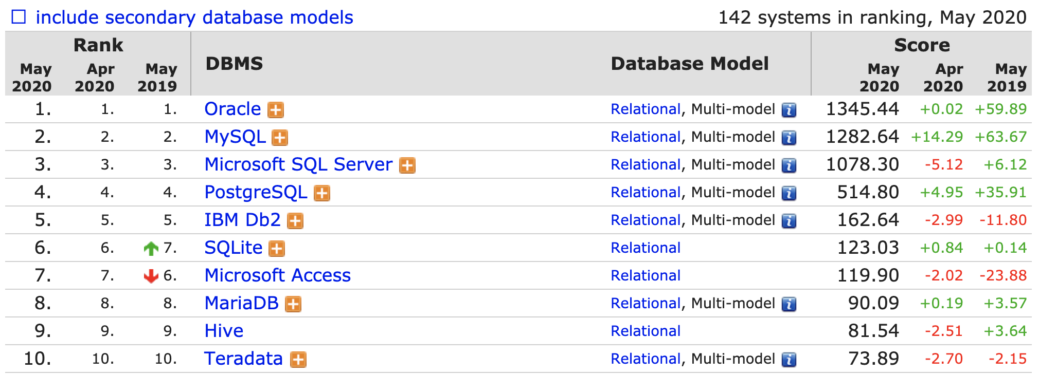Click the plus icon beside MariaDB
Screen dimensions: 1039x375
293,304
